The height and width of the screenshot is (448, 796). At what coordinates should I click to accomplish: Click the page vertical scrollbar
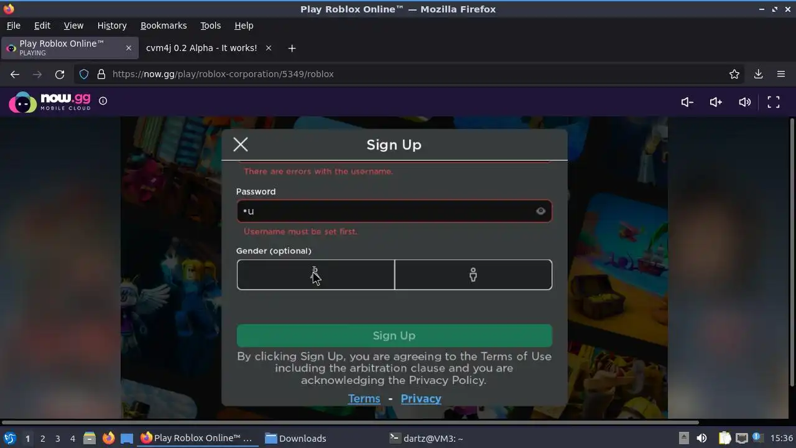click(792, 252)
